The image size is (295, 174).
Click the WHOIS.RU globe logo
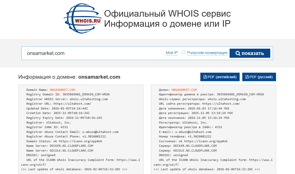pyautogui.click(x=82, y=18)
